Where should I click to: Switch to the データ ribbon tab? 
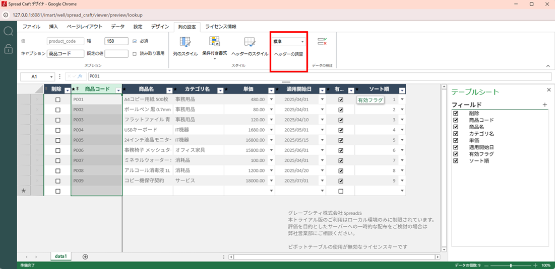117,27
